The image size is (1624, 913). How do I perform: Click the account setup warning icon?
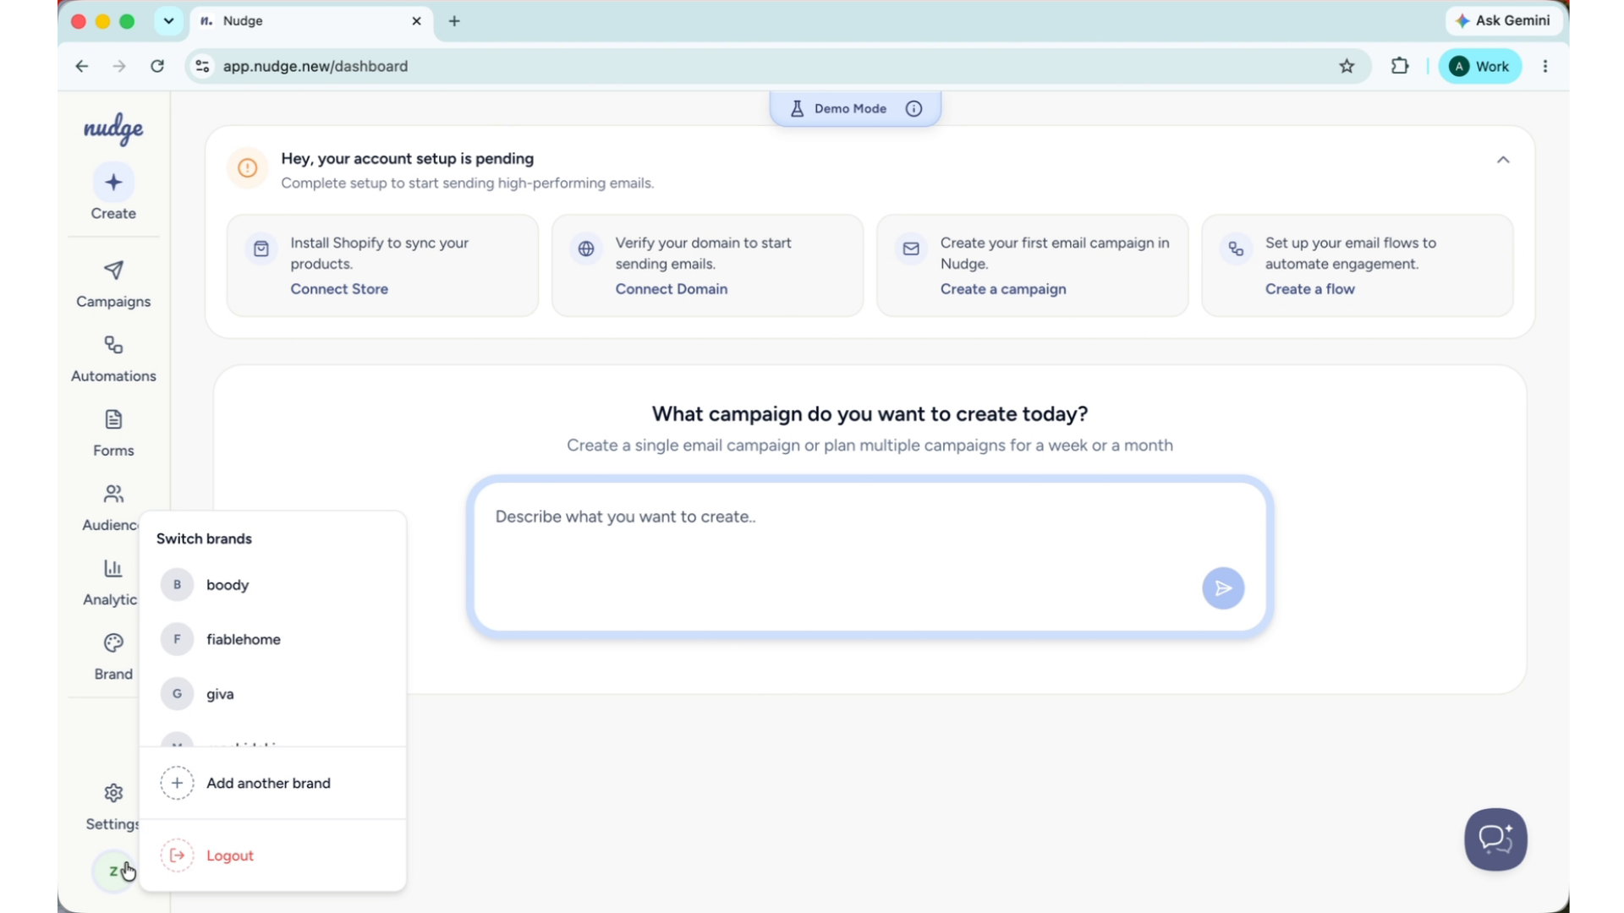coord(248,168)
